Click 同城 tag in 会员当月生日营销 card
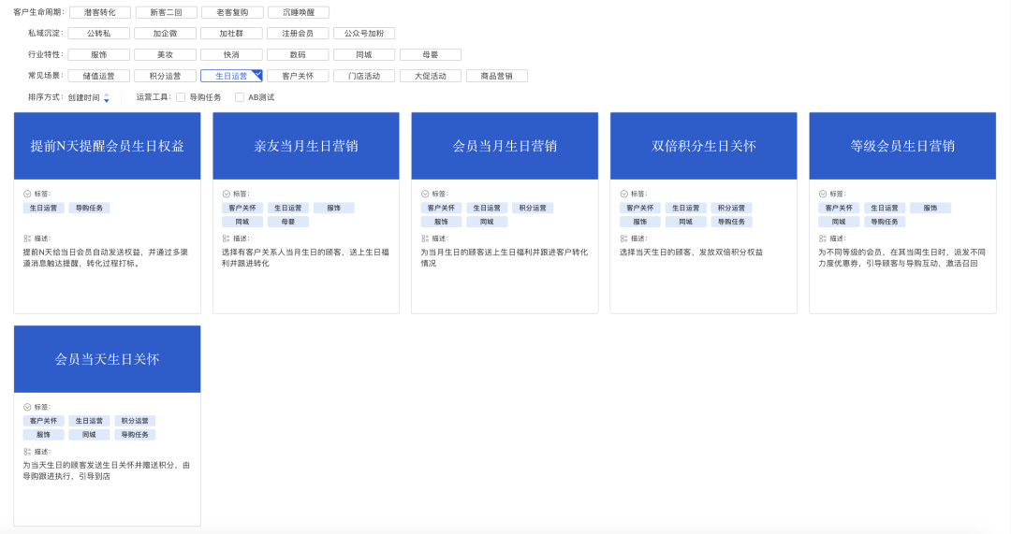 [487, 222]
